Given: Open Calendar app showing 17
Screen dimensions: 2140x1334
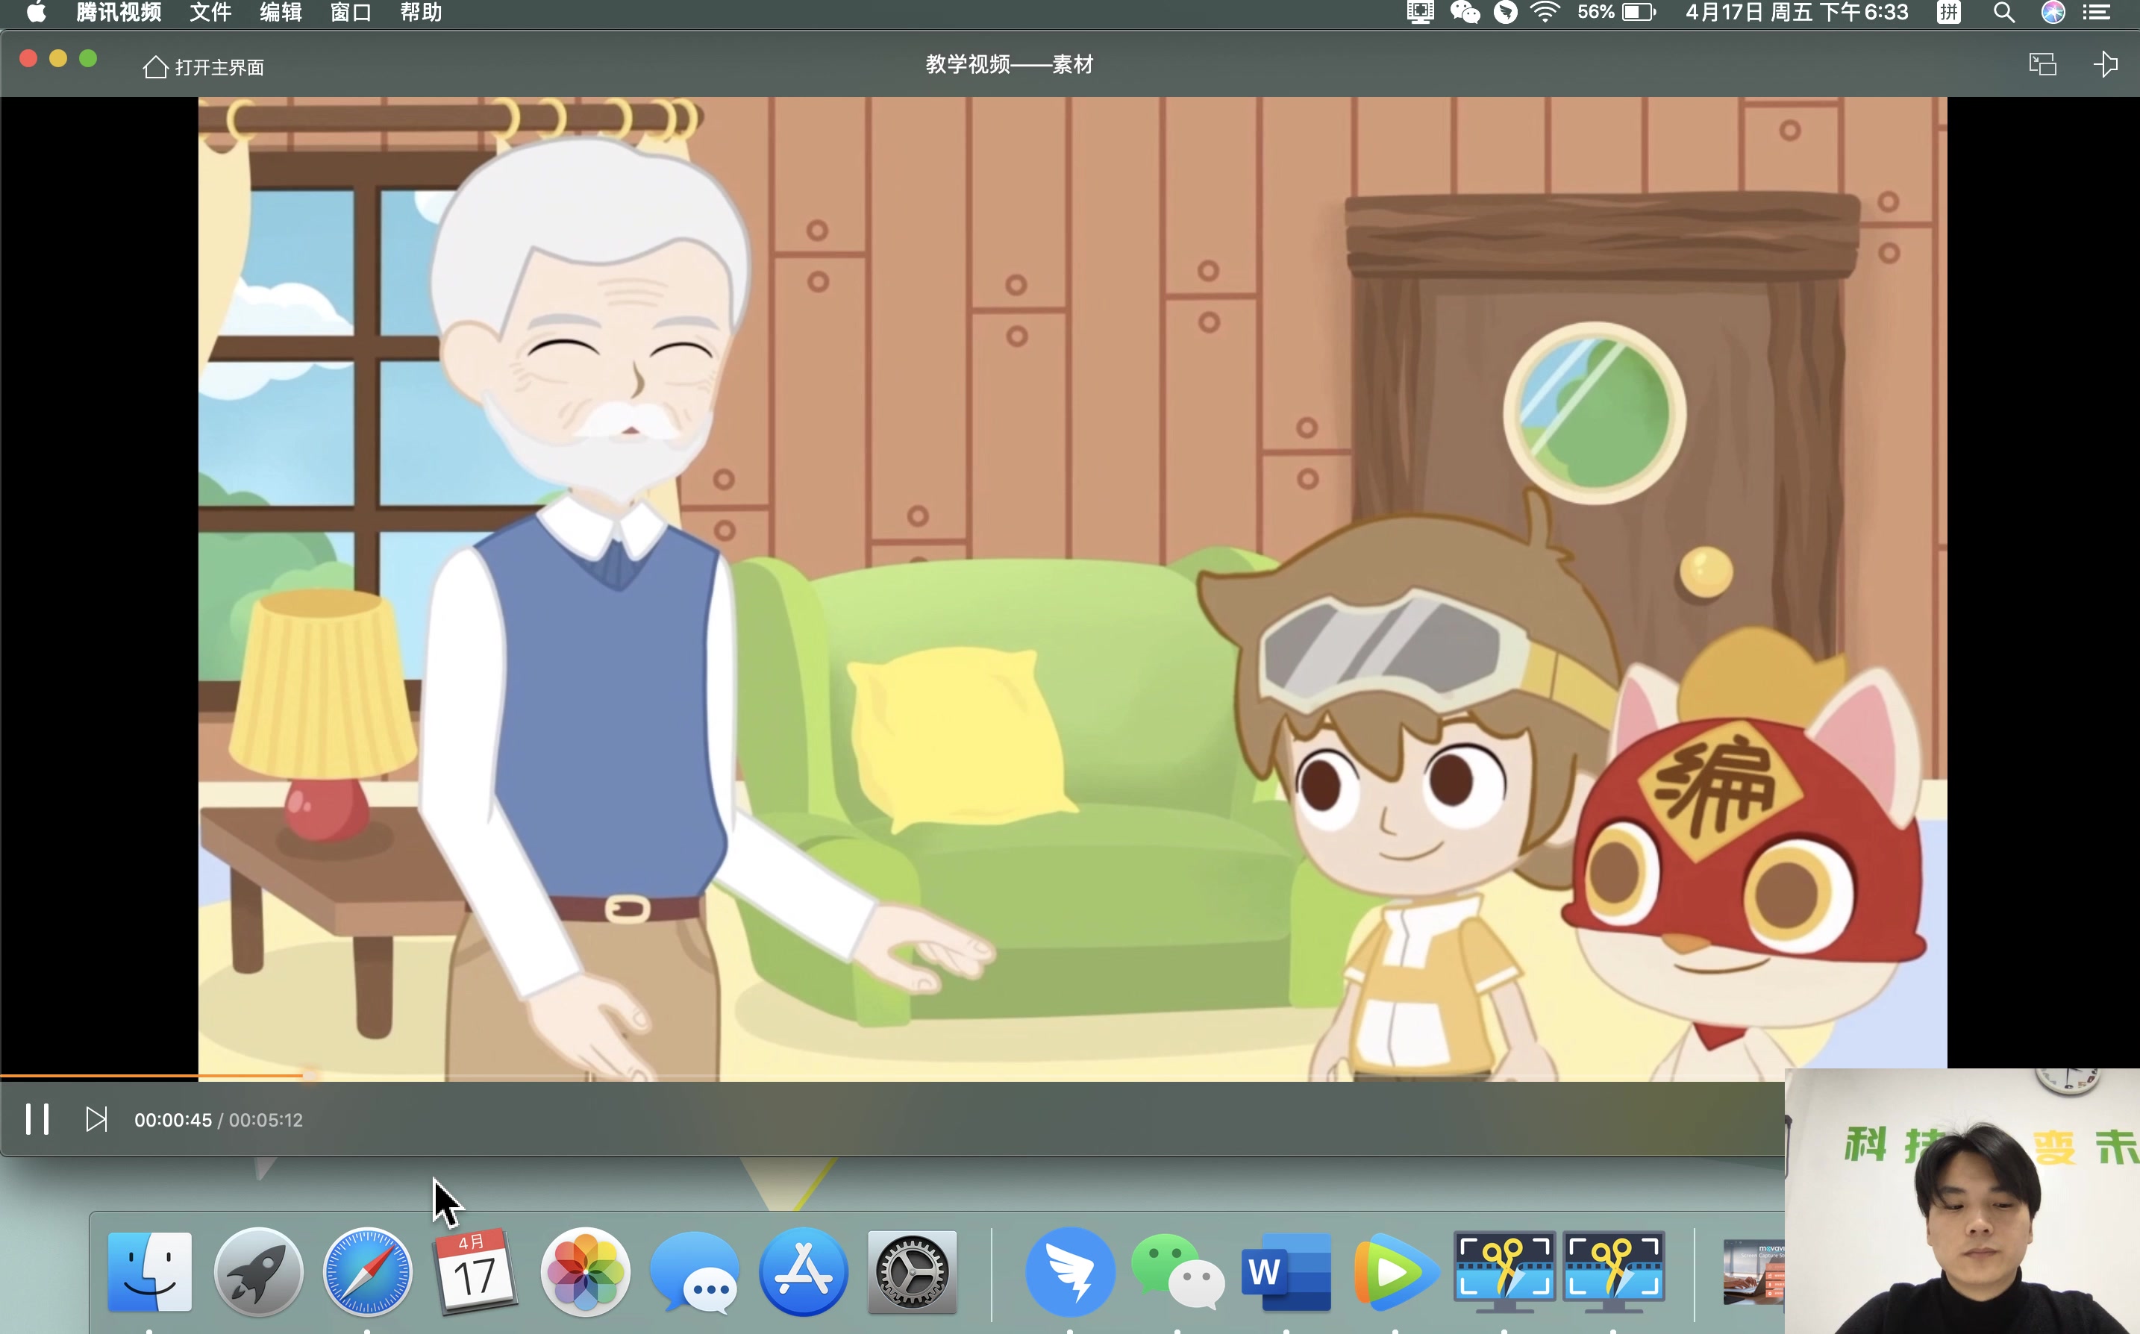Looking at the screenshot, I should (x=476, y=1273).
